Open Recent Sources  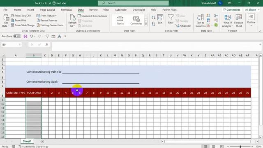click(x=47, y=20)
